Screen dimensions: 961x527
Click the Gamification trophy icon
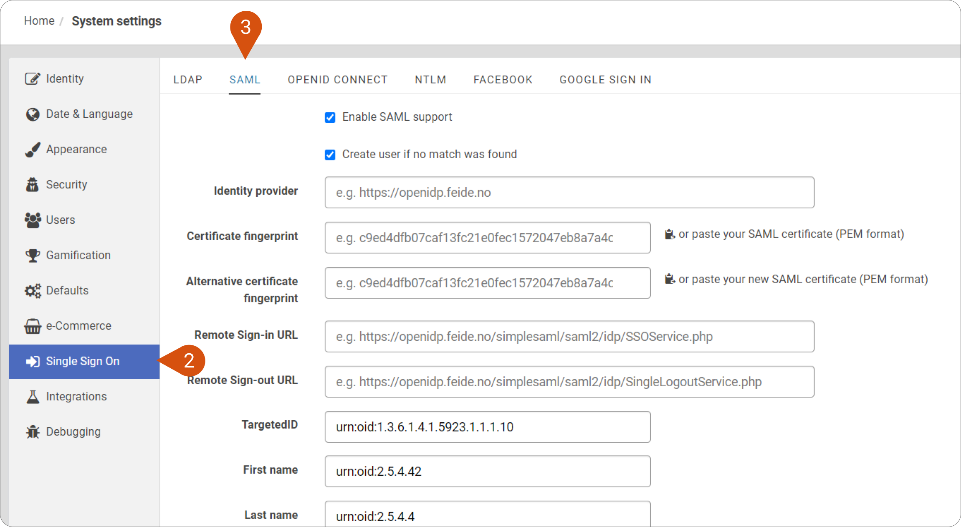33,255
